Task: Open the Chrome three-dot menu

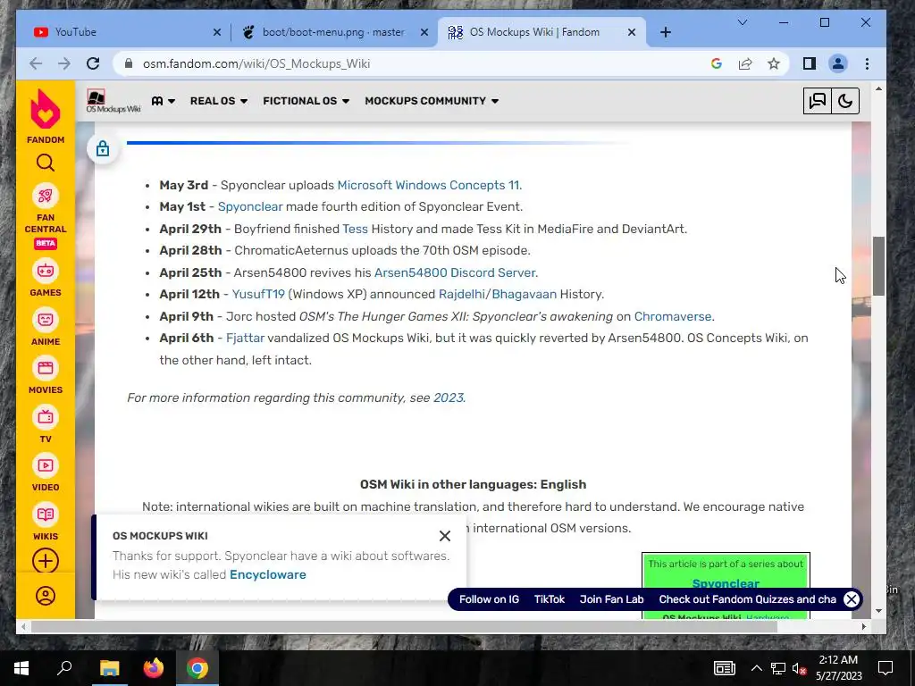Action: [867, 63]
